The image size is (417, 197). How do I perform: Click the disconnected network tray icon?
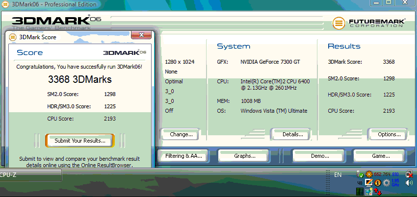[x=408, y=174]
